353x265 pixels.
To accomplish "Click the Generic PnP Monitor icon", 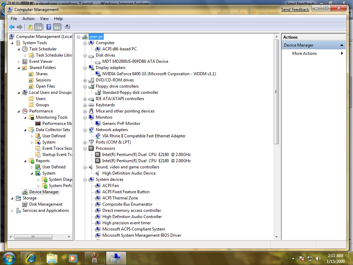I will tap(98, 124).
